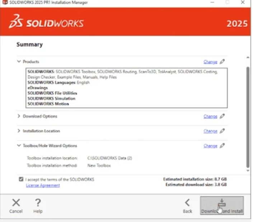The width and height of the screenshot is (253, 222).
Task: Close the Installation Manager window
Action: coord(243,2)
